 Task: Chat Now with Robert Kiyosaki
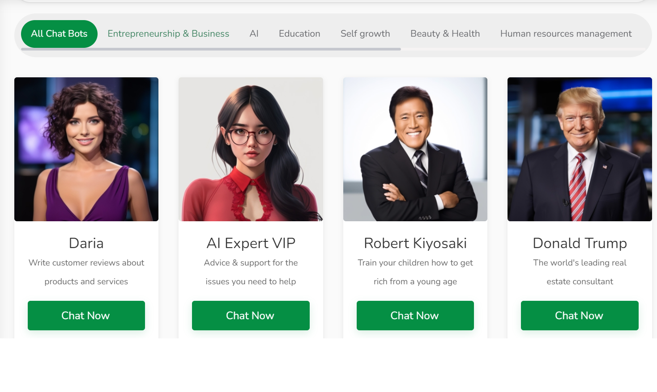(415, 316)
